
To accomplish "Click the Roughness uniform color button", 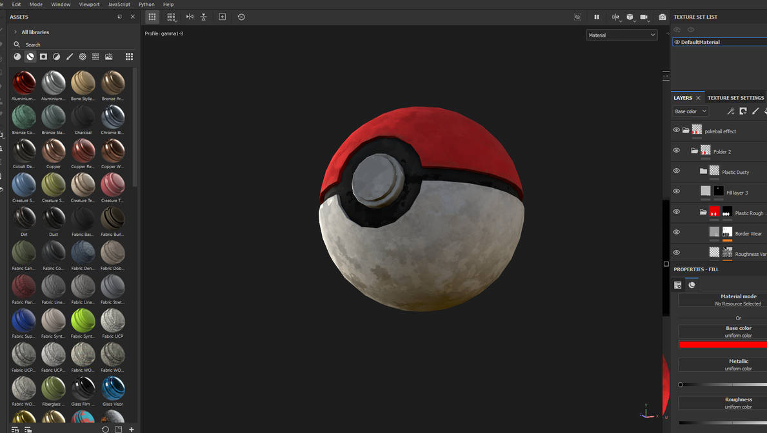I will pos(722,403).
